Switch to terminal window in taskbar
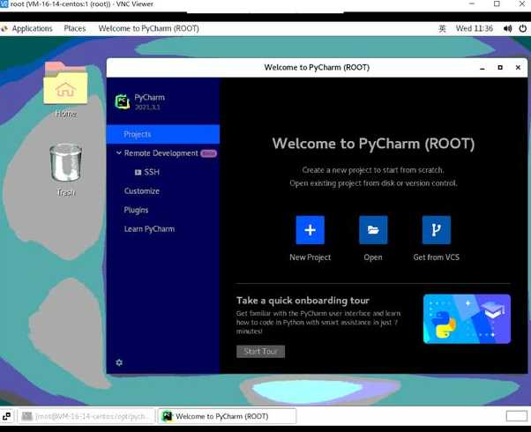Image resolution: width=531 pixels, height=432 pixels. pos(86,416)
